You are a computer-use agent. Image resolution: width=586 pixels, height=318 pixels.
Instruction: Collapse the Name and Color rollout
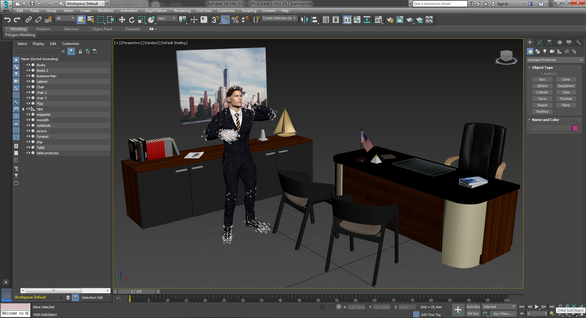point(529,120)
